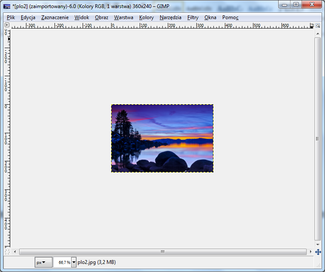Click the vertical scrollbar down arrow

[318, 245]
